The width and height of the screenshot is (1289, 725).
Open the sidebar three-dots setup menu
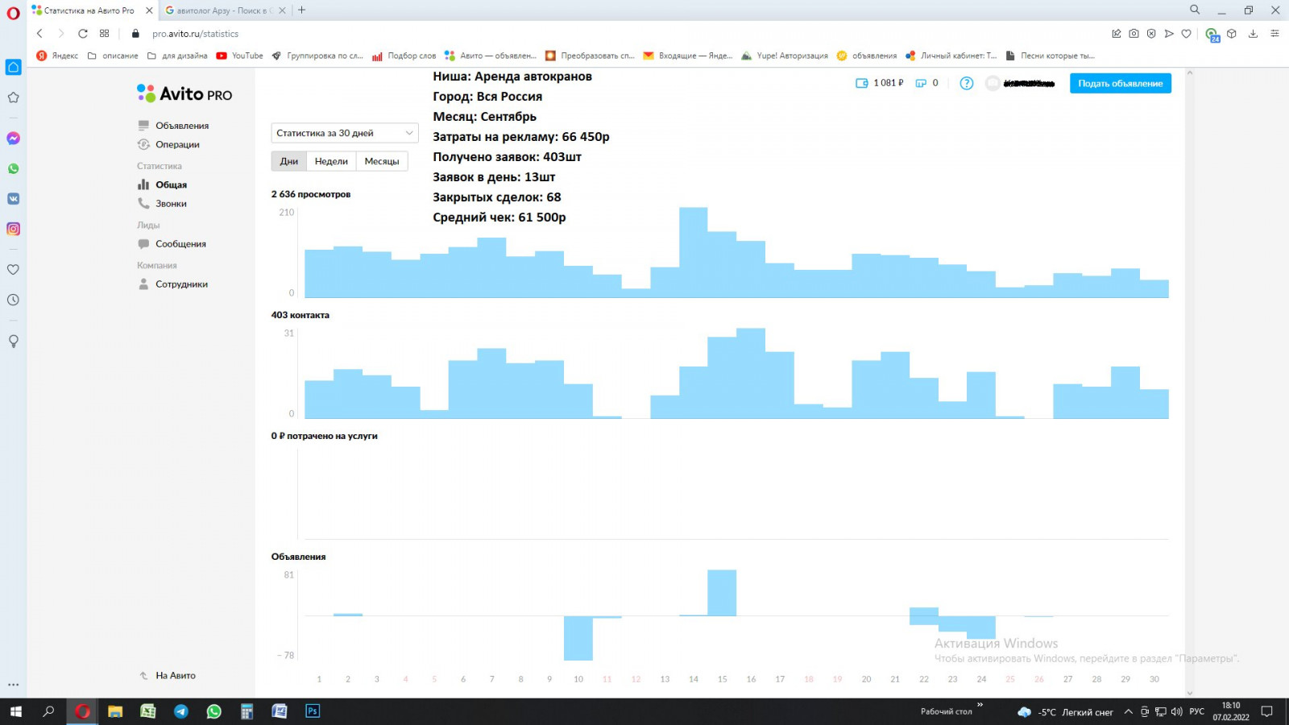(13, 685)
